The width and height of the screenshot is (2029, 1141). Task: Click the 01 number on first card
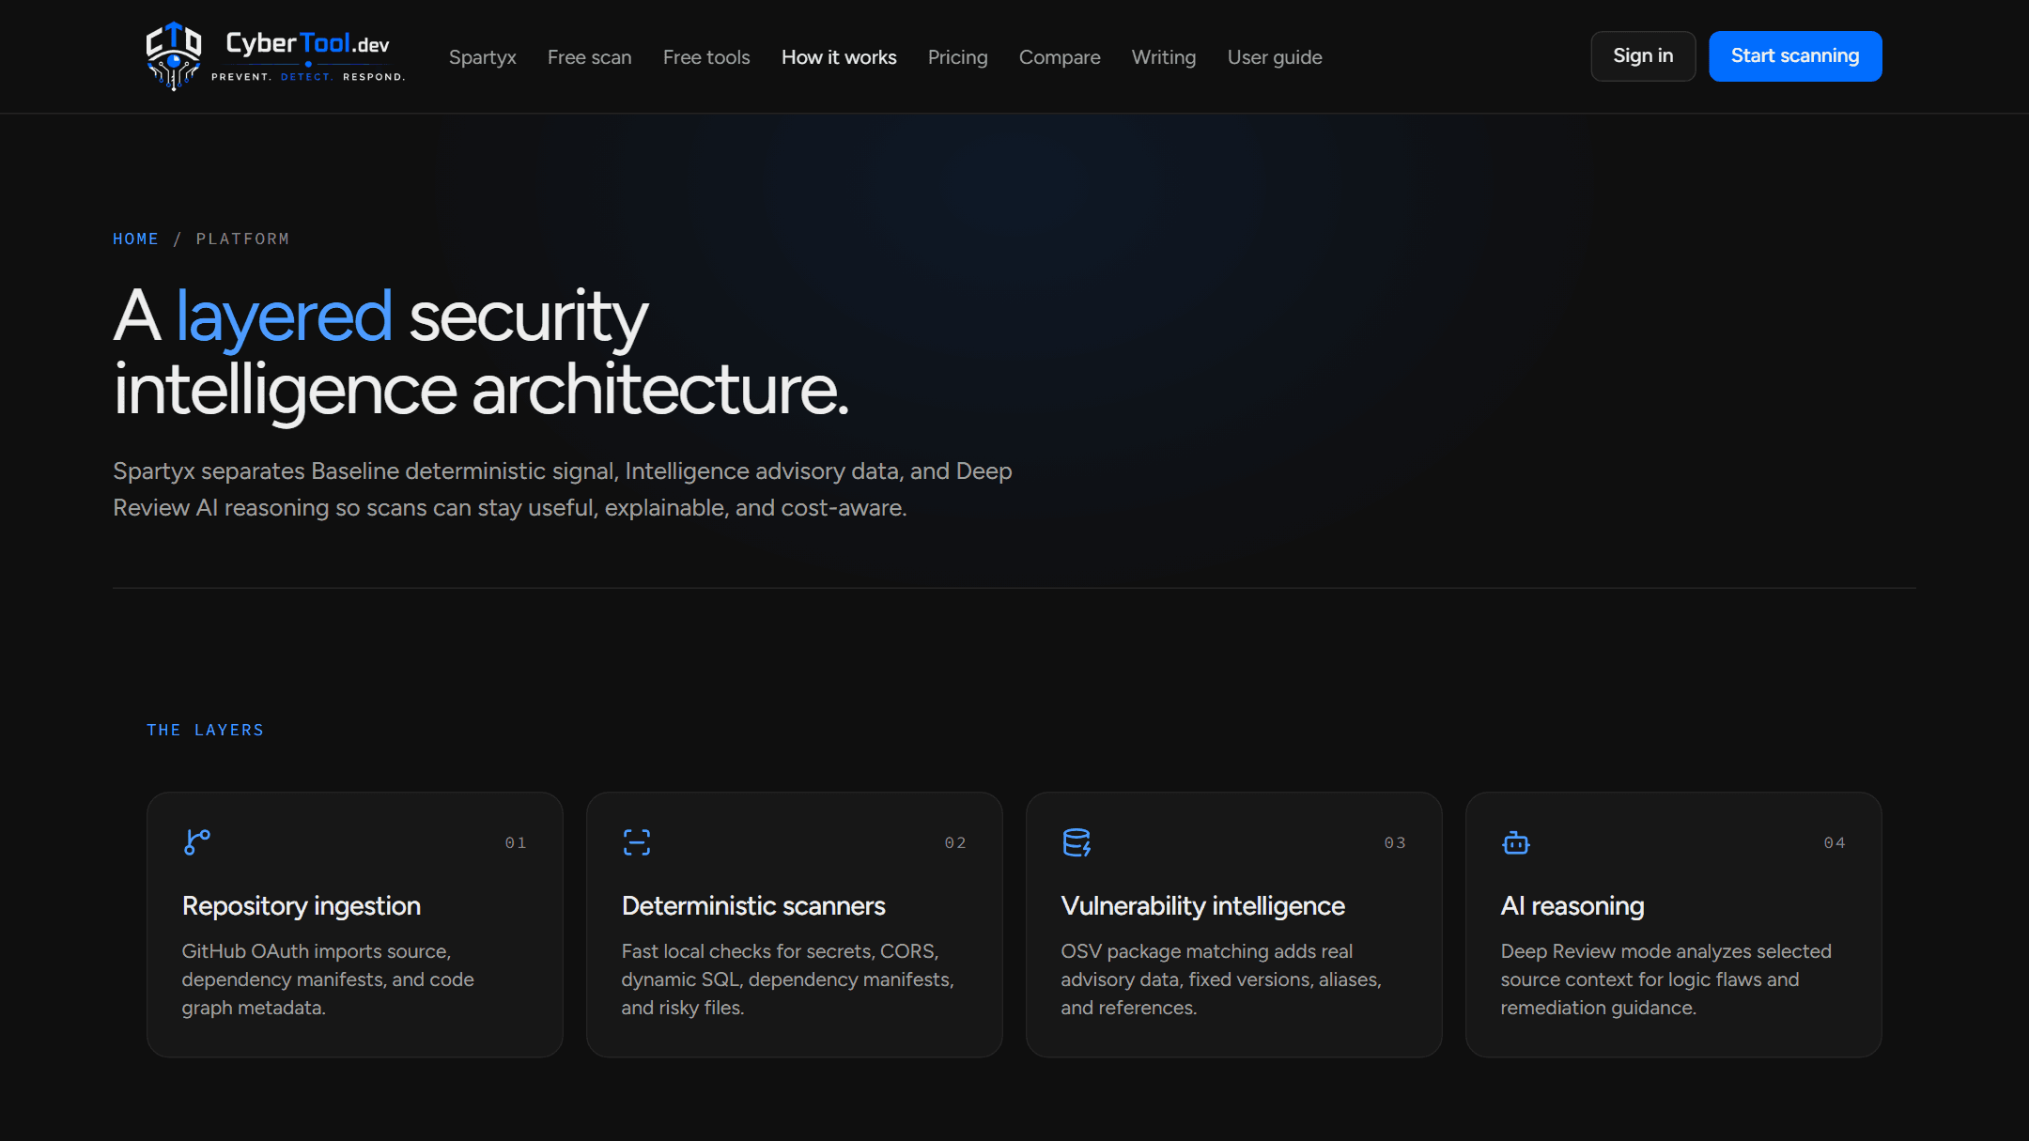(516, 843)
